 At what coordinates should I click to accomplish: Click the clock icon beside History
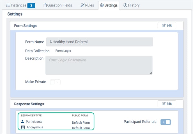[x=125, y=5]
